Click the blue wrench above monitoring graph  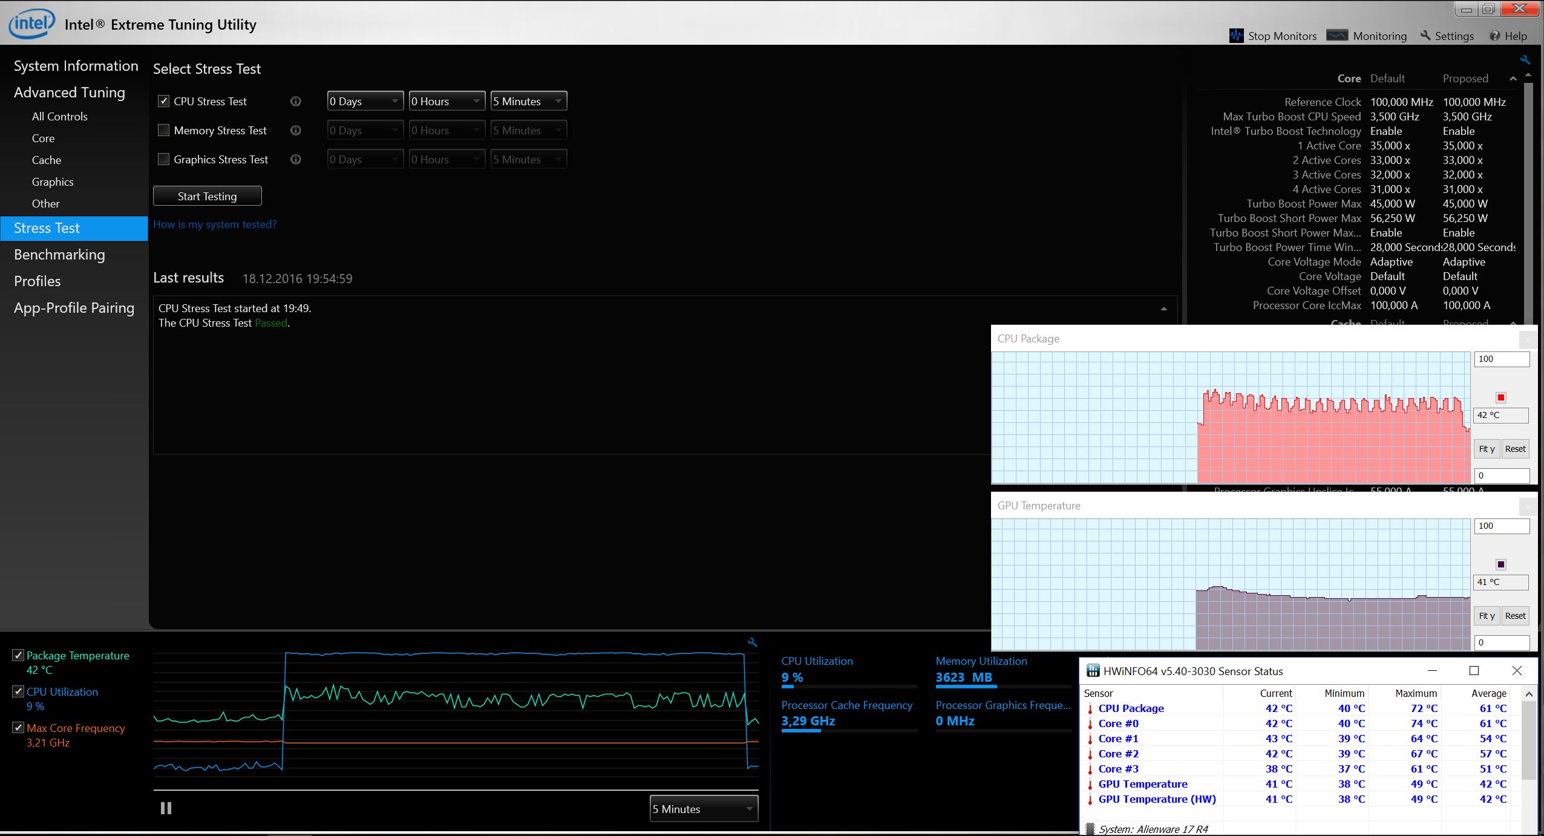point(752,642)
